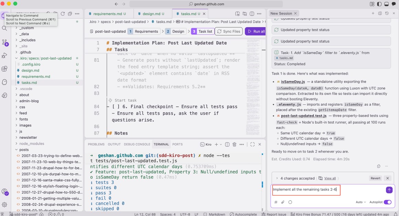Kill the terminal with trash icon

(x=234, y=144)
